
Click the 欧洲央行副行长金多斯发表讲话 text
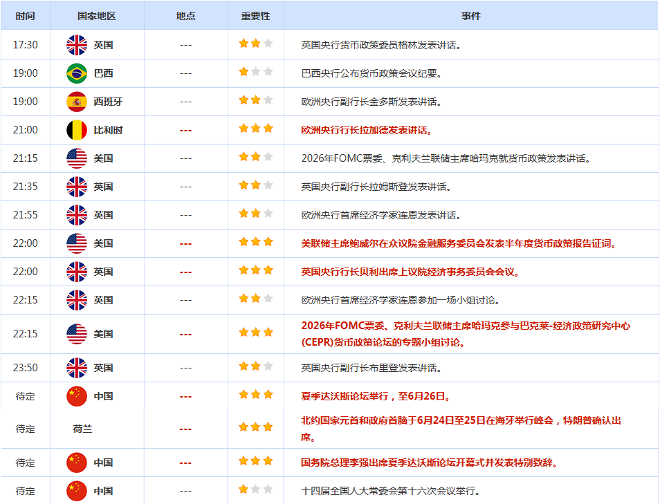point(372,102)
